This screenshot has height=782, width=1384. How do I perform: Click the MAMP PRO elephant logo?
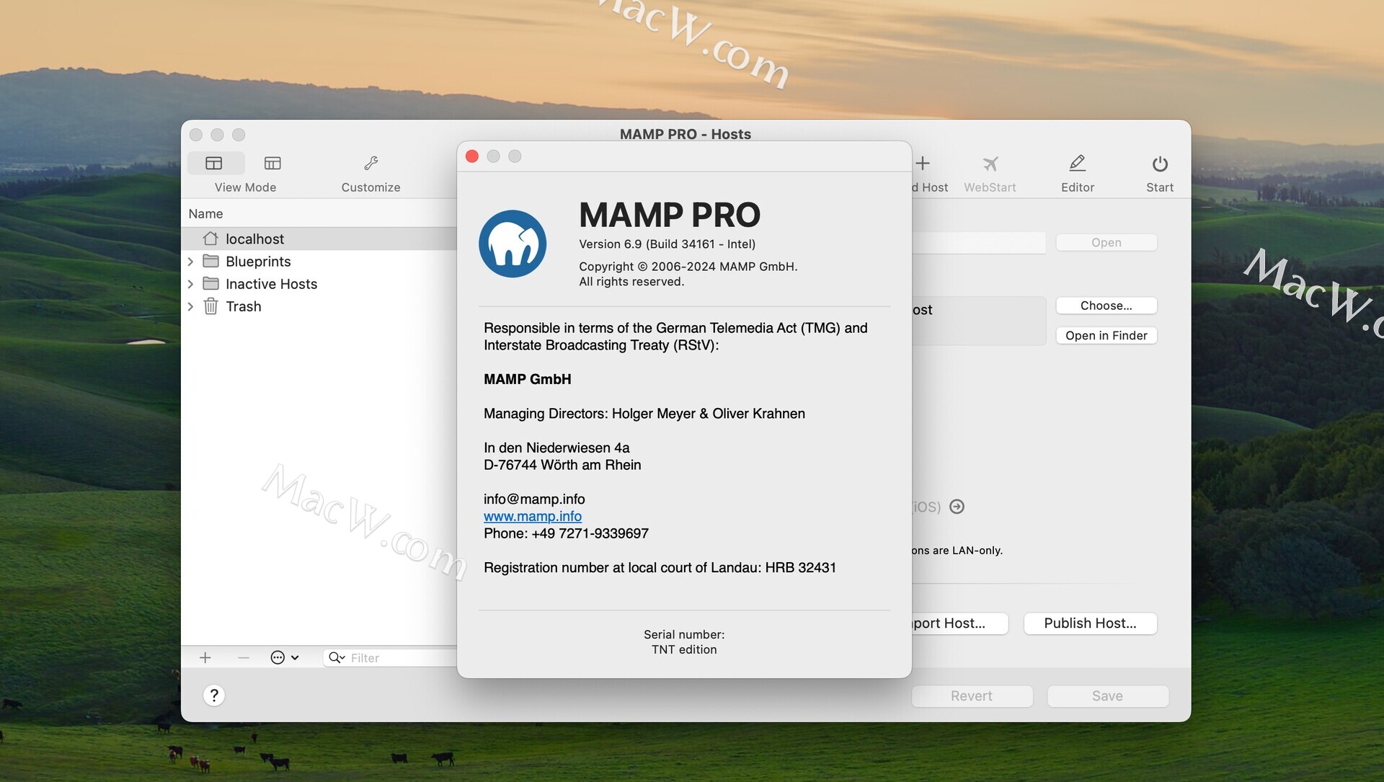pyautogui.click(x=513, y=244)
